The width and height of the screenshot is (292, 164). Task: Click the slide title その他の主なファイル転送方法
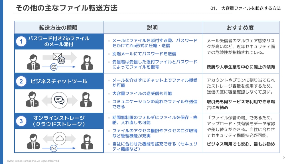(66, 8)
